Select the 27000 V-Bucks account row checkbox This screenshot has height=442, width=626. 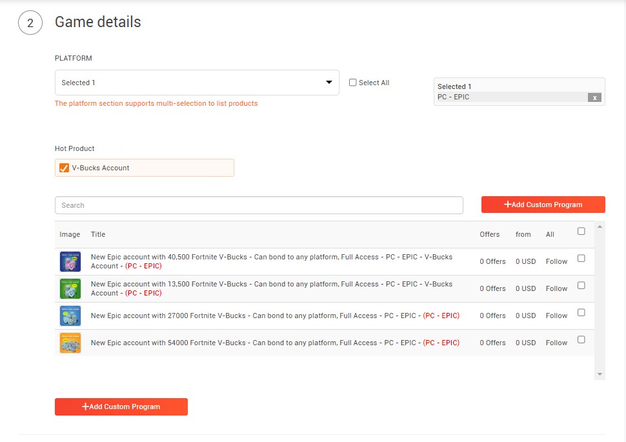581,313
